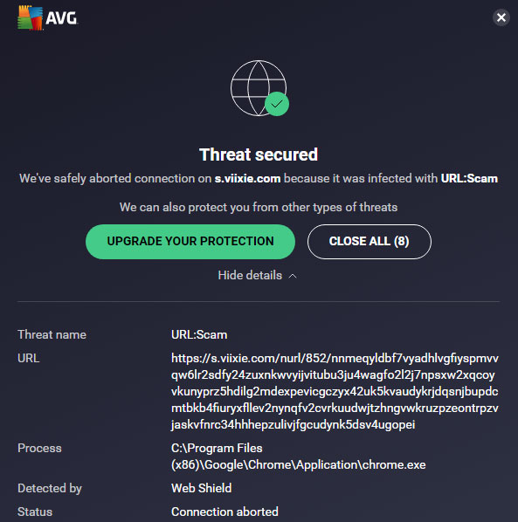Click the Web Shield detected-by value
The image size is (518, 522).
201,488
